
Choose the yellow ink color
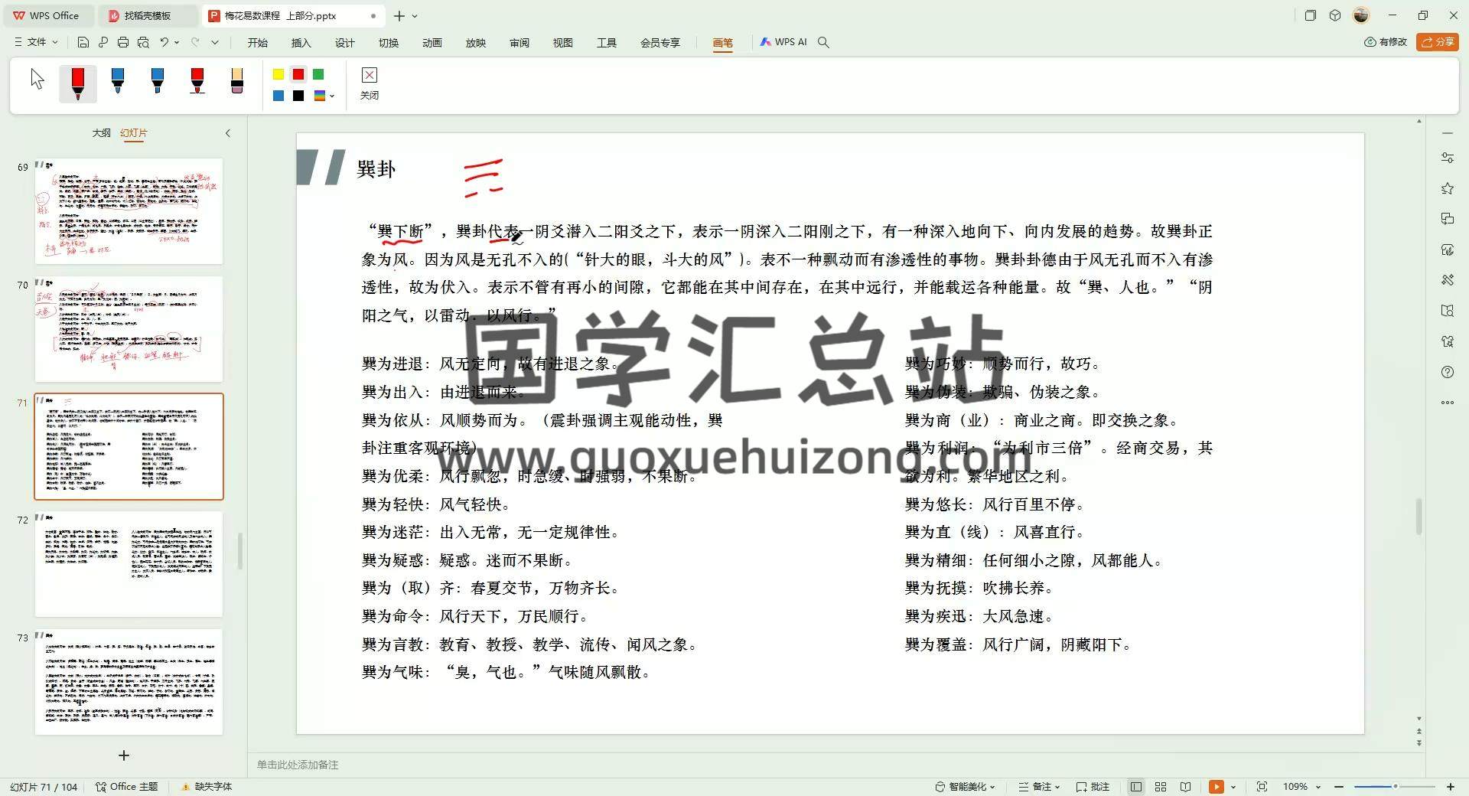[278, 74]
